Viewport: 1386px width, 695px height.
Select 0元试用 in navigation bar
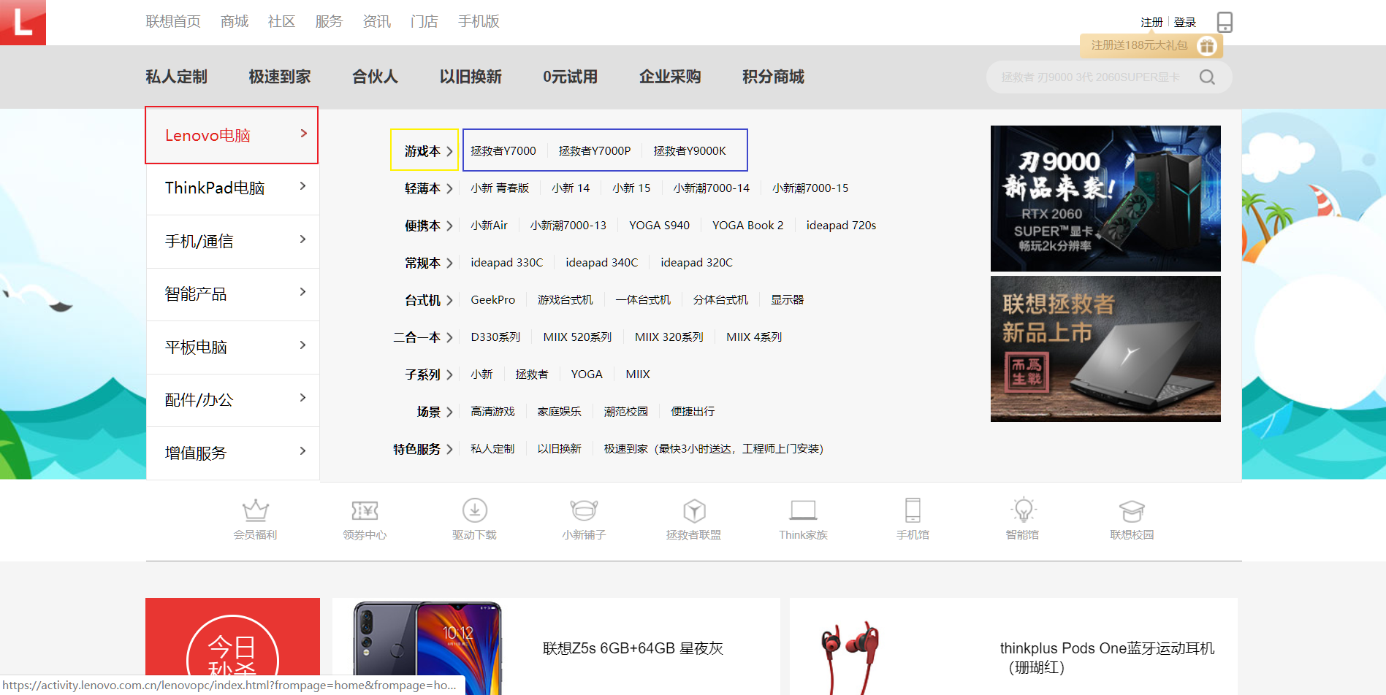click(570, 77)
